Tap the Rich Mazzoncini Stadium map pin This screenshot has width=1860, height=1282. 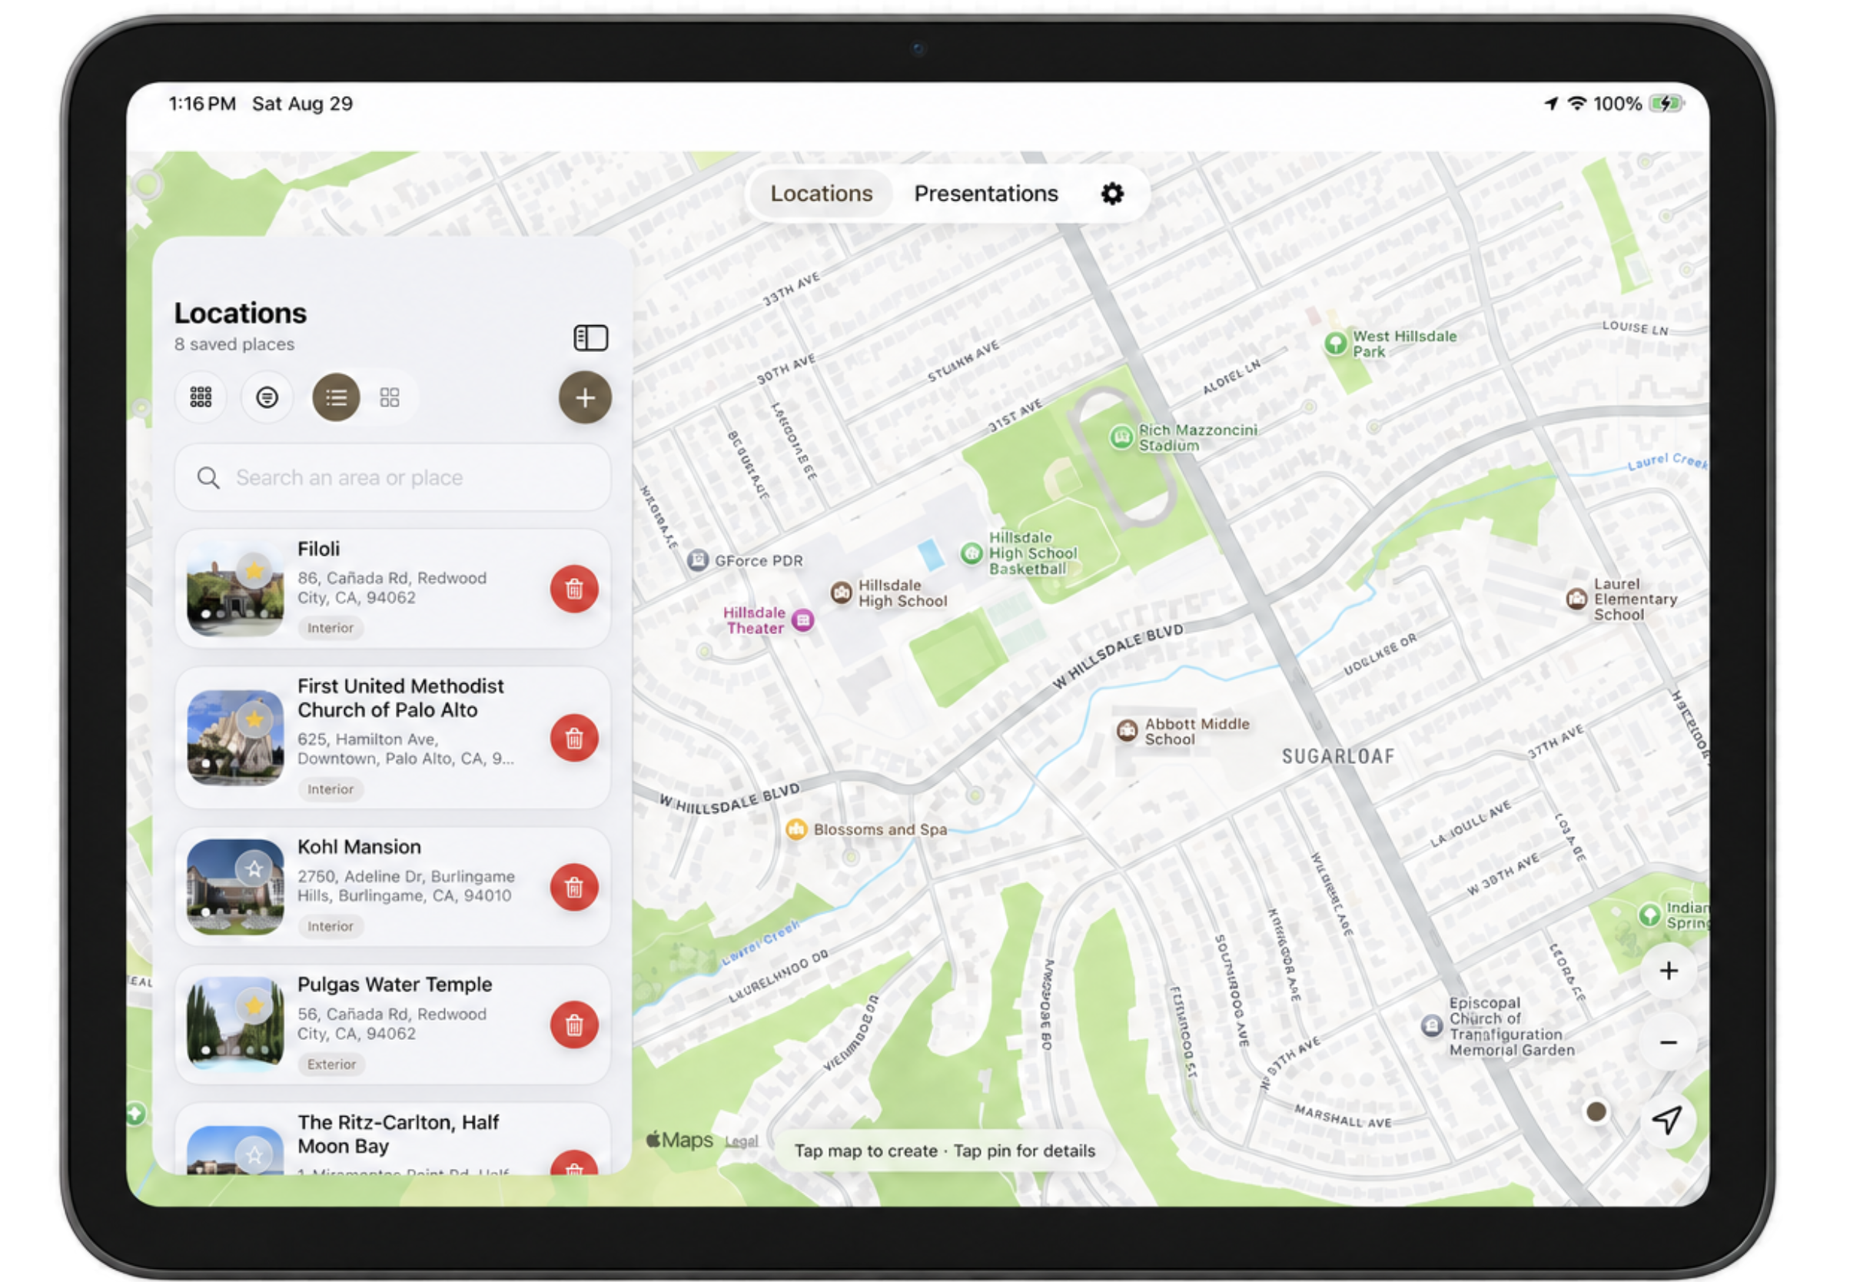tap(1121, 437)
